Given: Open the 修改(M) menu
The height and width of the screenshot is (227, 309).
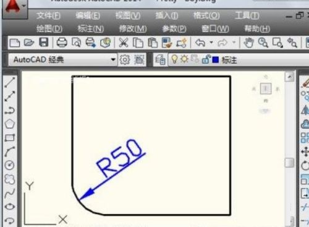Looking at the screenshot, I should 133,28.
